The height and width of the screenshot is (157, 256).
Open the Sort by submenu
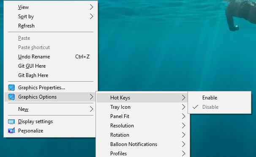point(51,17)
